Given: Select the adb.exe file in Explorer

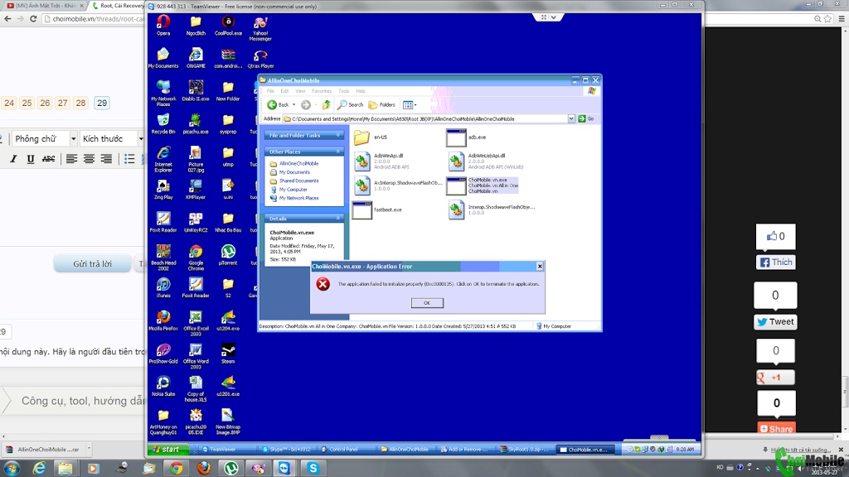Looking at the screenshot, I should [x=466, y=137].
